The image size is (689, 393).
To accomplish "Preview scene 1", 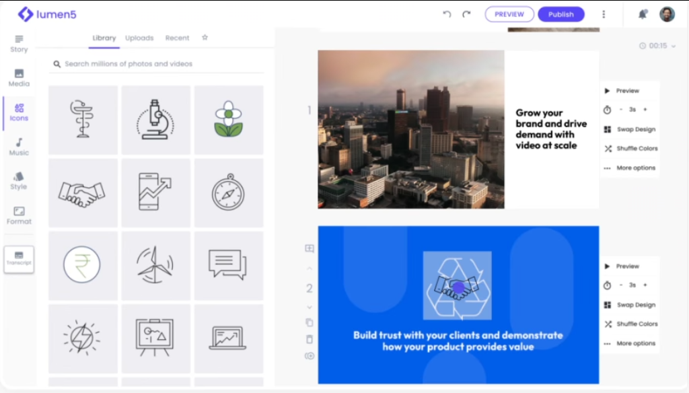I will click(x=622, y=91).
